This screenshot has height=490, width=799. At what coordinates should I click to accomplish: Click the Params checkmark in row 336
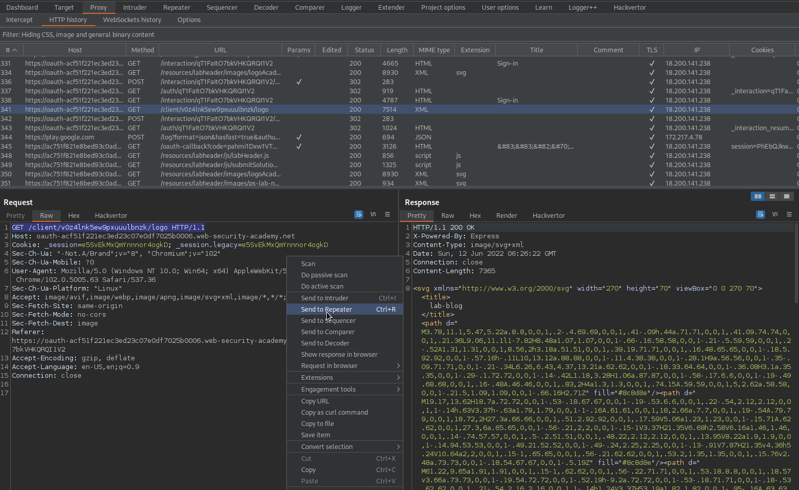pos(299,82)
